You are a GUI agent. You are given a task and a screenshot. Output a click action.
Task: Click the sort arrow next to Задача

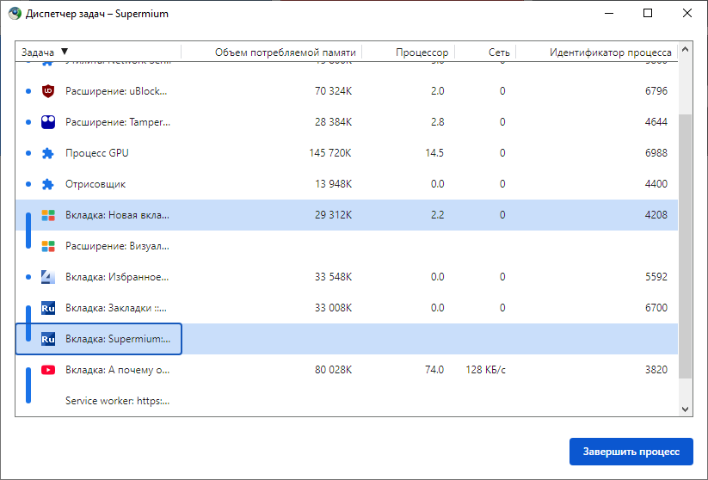65,52
